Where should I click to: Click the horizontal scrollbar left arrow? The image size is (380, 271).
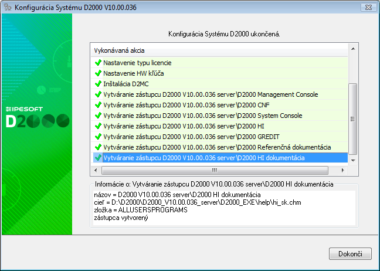coord(94,171)
